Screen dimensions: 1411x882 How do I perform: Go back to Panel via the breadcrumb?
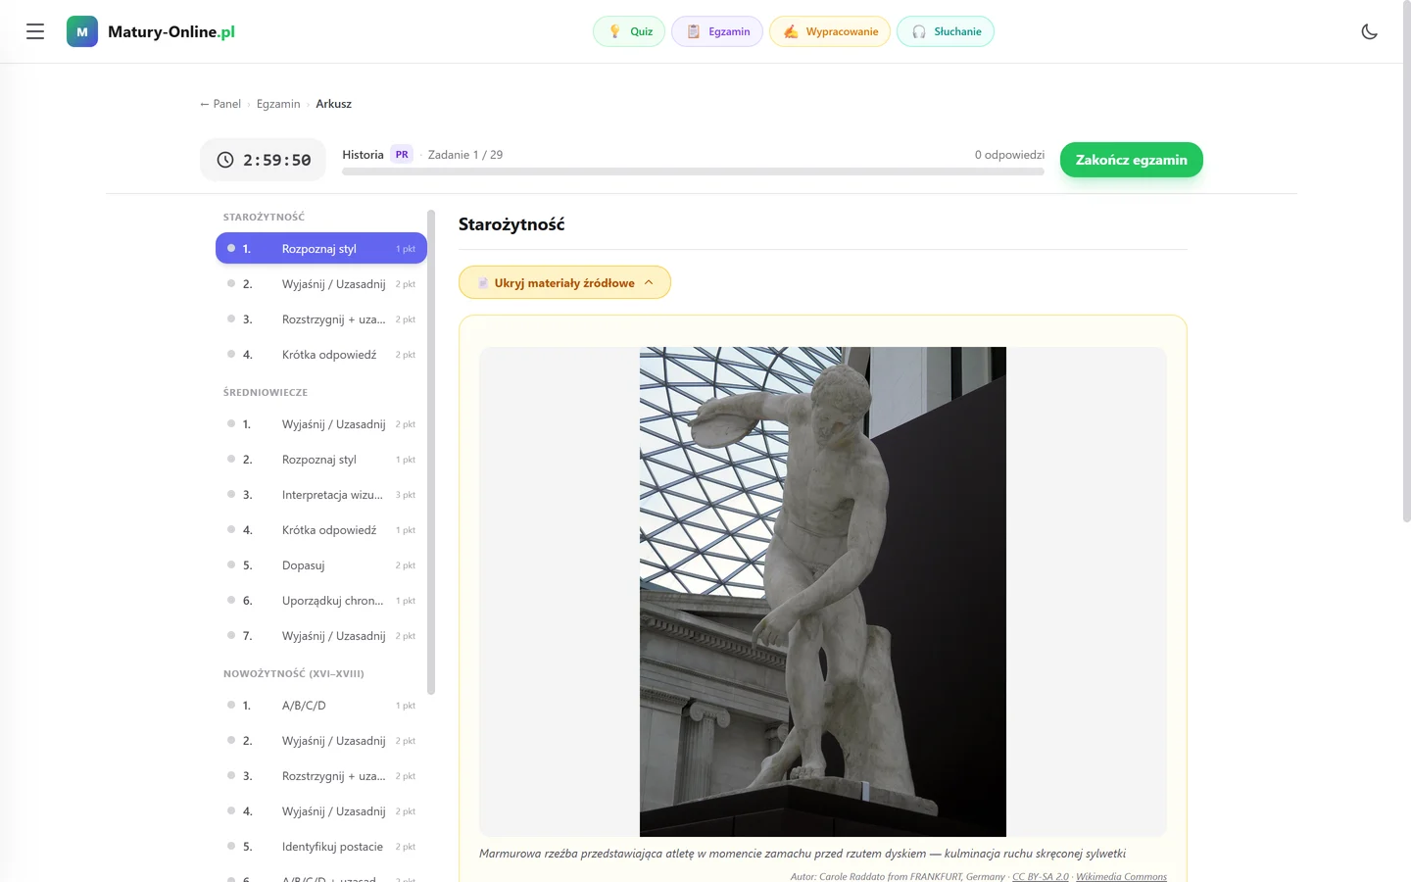(x=220, y=104)
